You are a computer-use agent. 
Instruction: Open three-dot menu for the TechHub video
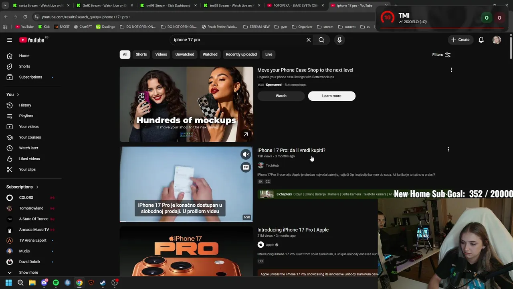[x=448, y=150]
